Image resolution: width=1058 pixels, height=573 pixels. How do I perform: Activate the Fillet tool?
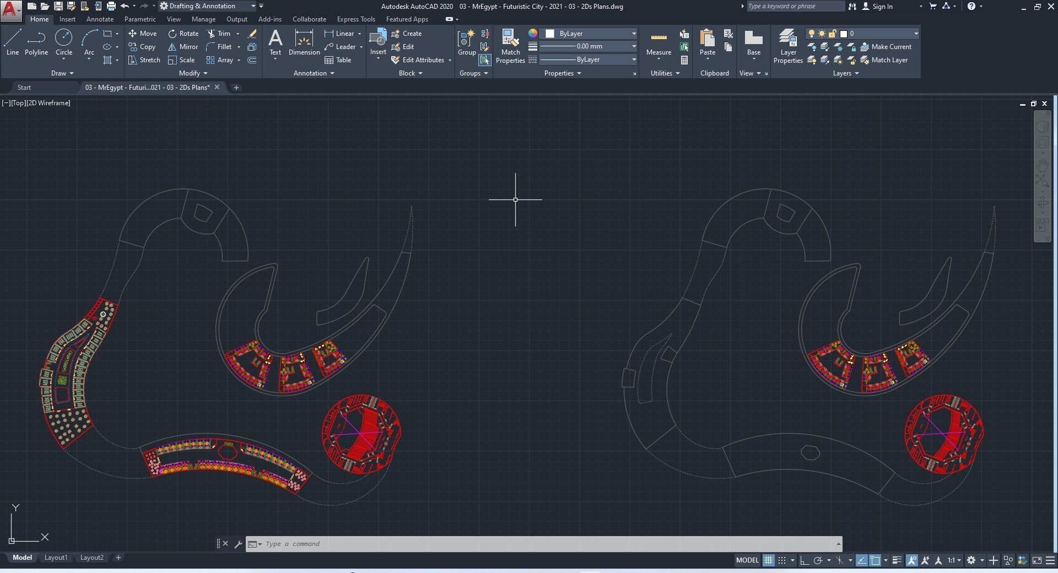click(219, 47)
